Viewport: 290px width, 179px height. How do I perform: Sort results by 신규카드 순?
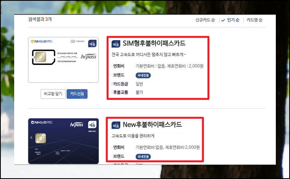(205, 20)
